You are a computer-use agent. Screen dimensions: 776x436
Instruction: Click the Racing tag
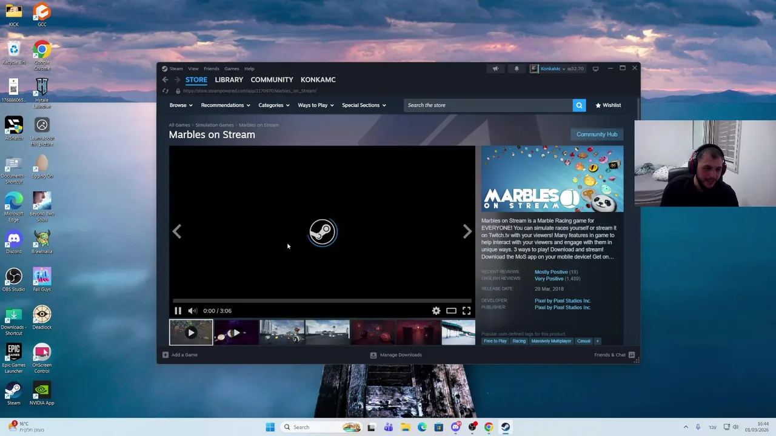click(519, 341)
